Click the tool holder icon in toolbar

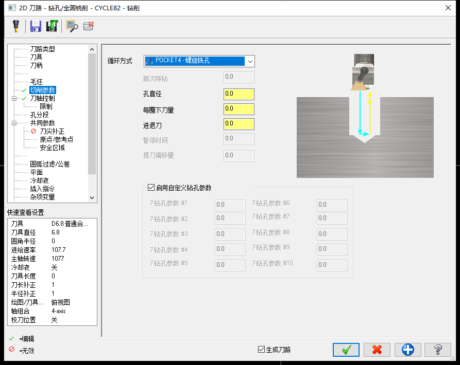(16, 26)
